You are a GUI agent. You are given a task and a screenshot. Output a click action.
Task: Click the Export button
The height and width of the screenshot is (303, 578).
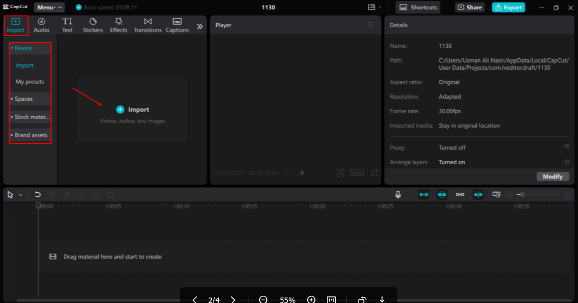508,8
